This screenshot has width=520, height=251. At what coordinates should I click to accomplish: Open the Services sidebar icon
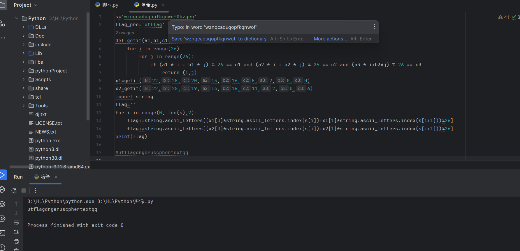(3, 219)
